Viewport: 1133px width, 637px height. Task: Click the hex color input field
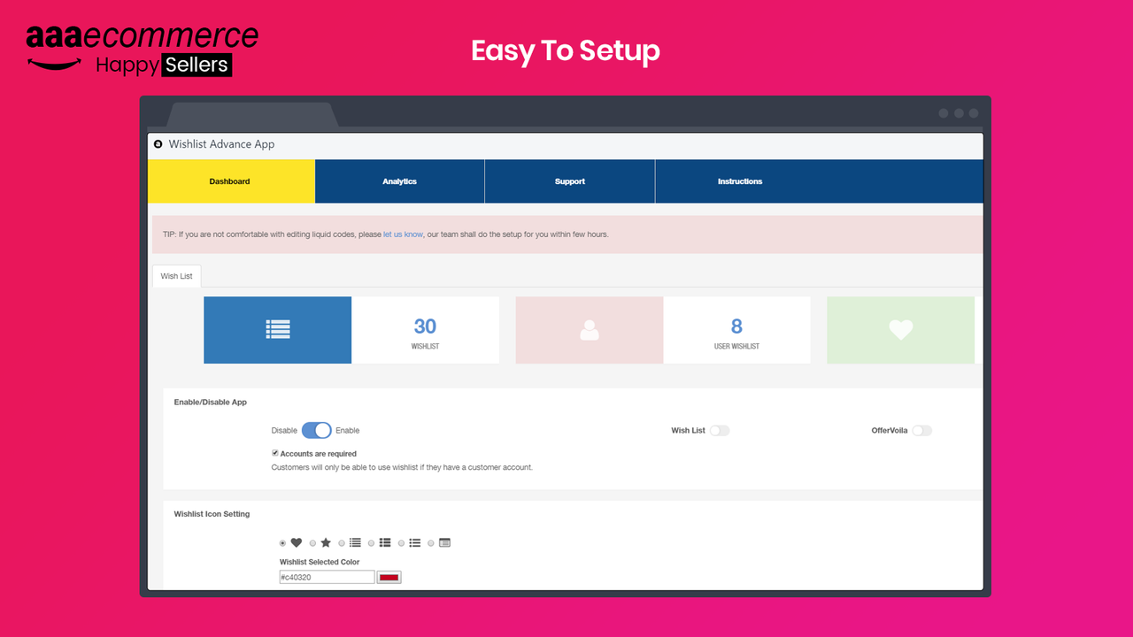[326, 576]
